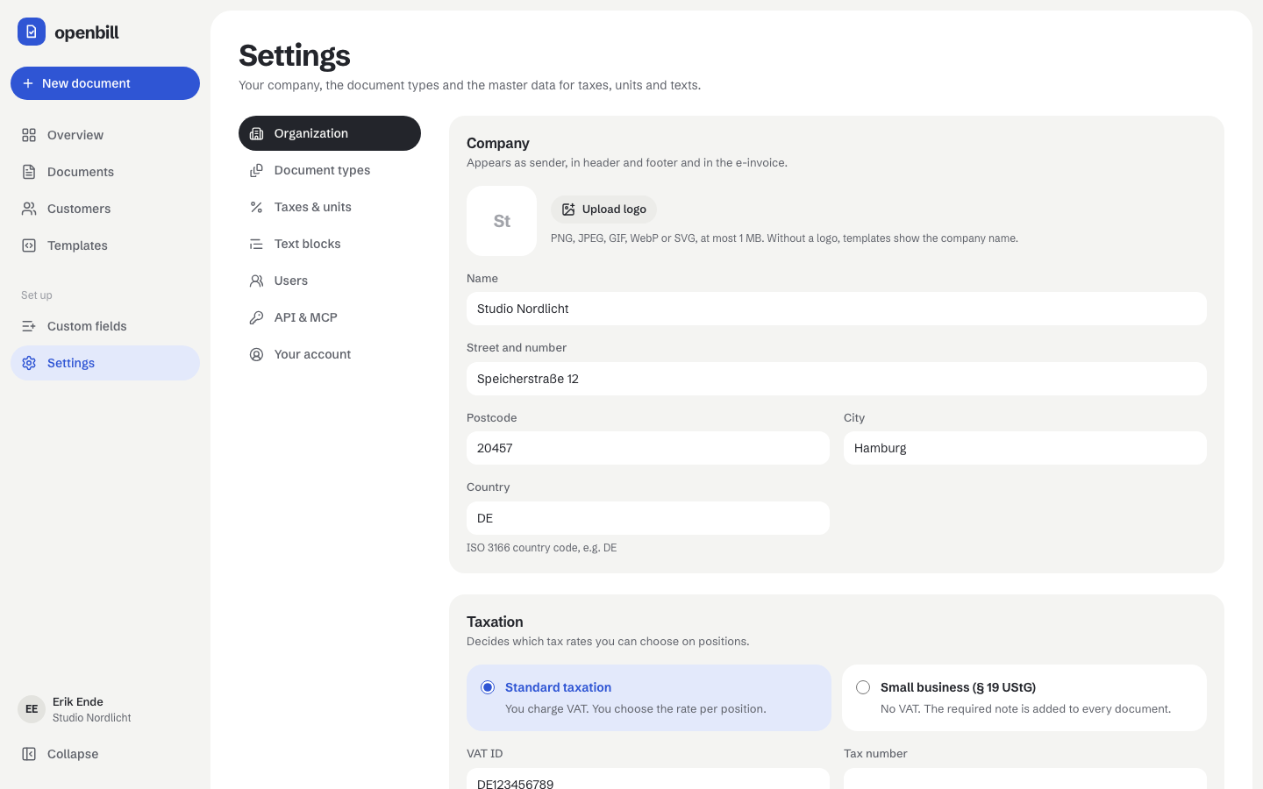1263x789 pixels.
Task: Click the Overview grid icon
Action: pyautogui.click(x=29, y=135)
